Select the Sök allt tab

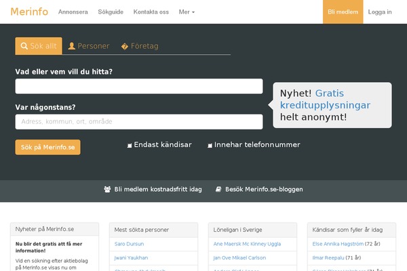tap(39, 46)
